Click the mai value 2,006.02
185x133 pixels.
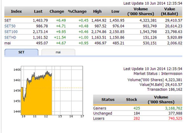coord(175,43)
